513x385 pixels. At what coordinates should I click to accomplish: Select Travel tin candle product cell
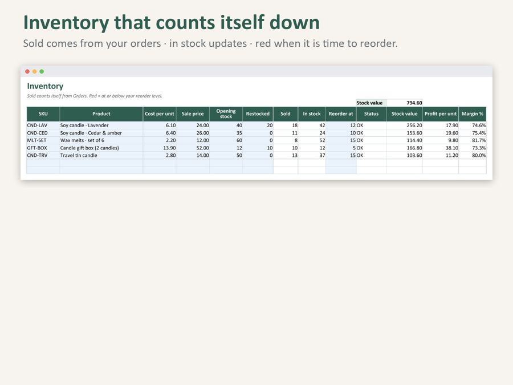(101, 156)
